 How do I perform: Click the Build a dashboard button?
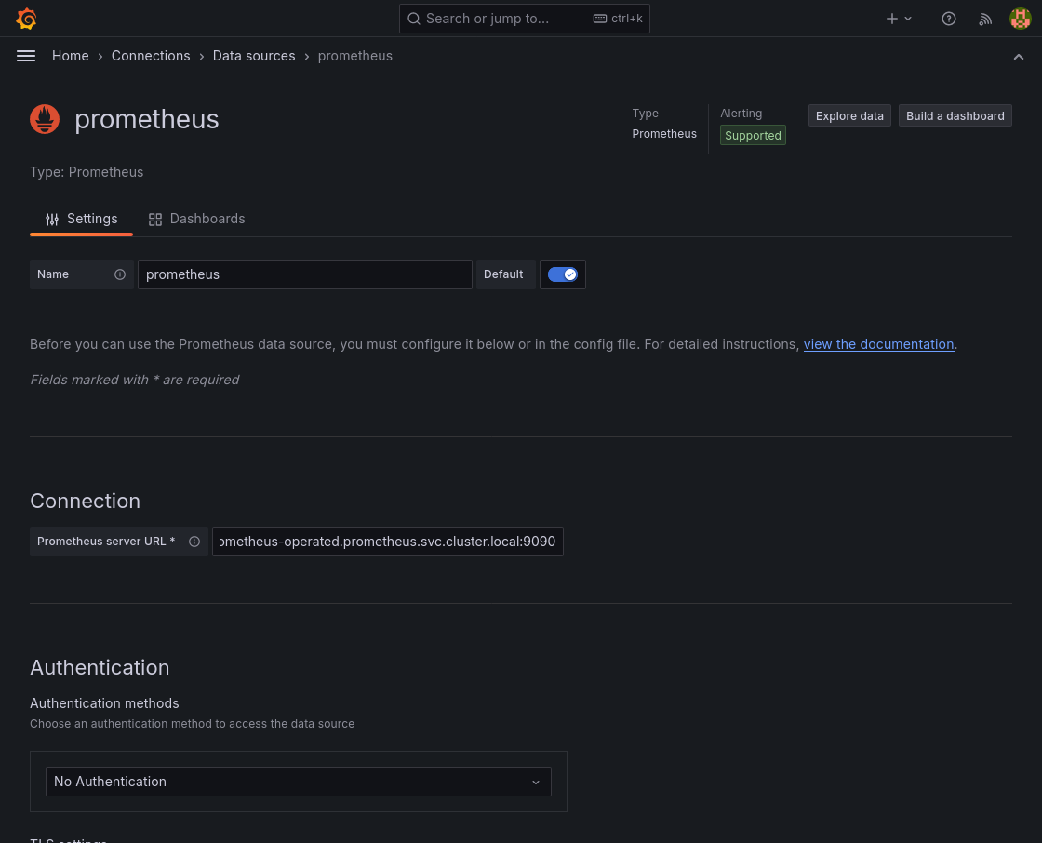pos(955,115)
